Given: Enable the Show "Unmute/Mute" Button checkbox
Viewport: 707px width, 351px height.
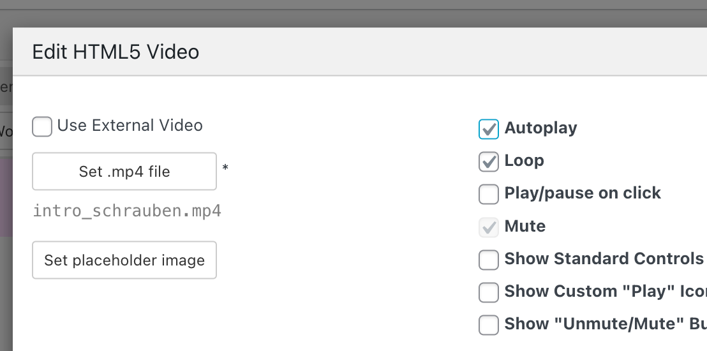Looking at the screenshot, I should point(489,325).
